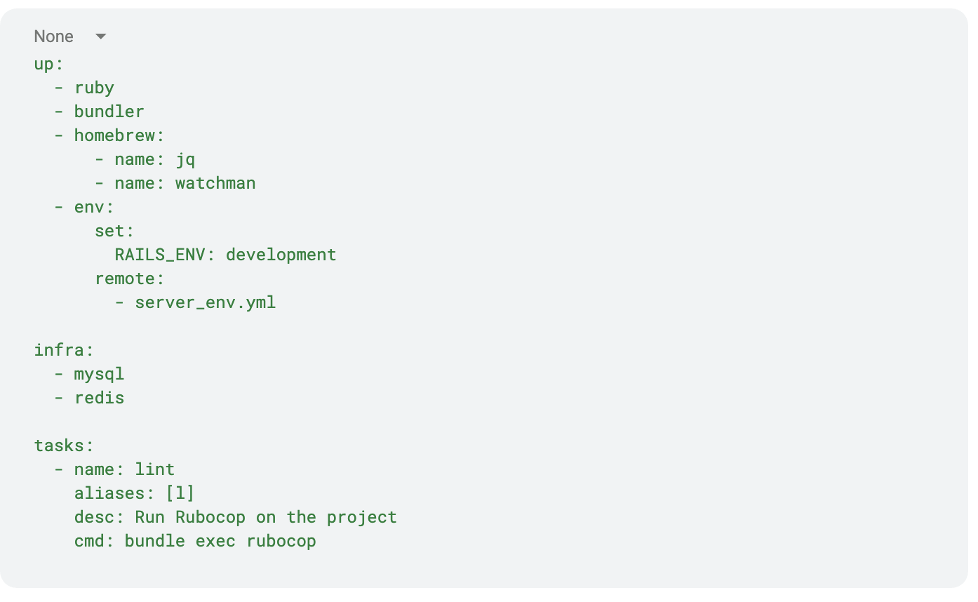Click the 'aliases: [l]' line
978x602 pixels.
click(134, 493)
